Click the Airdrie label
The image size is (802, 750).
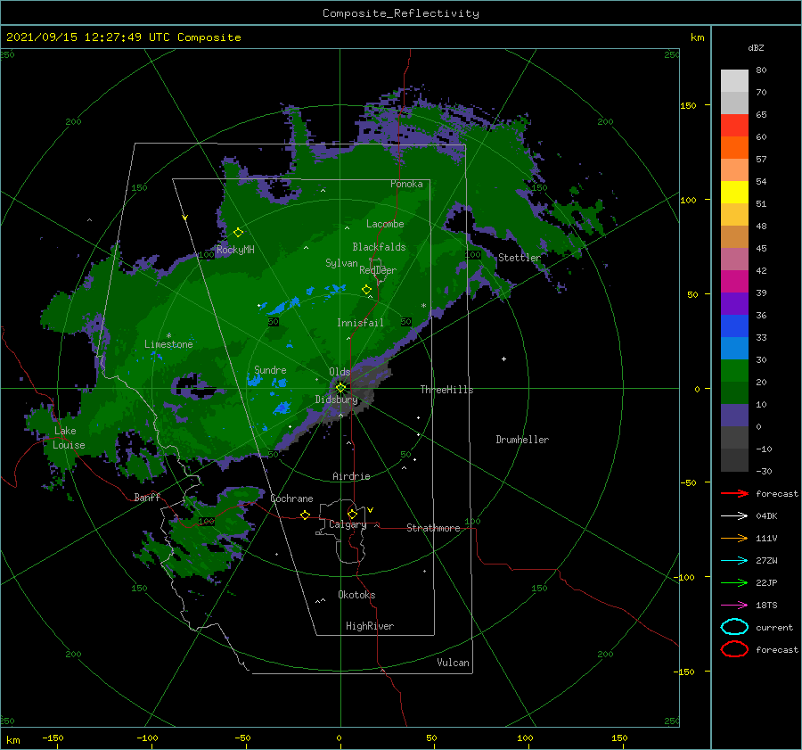351,476
